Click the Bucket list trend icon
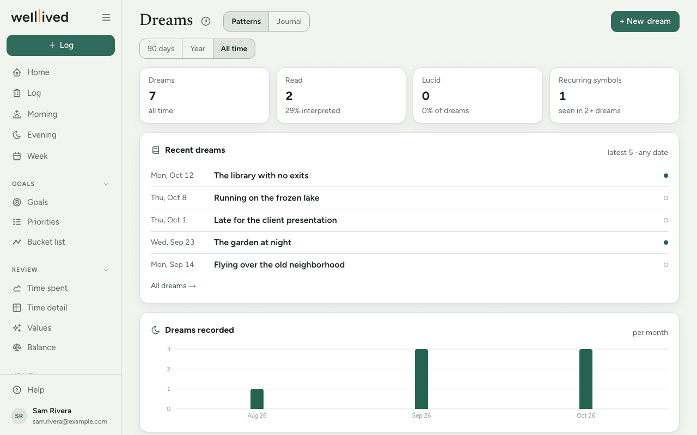Viewport: 697px width, 435px height. pyautogui.click(x=17, y=242)
